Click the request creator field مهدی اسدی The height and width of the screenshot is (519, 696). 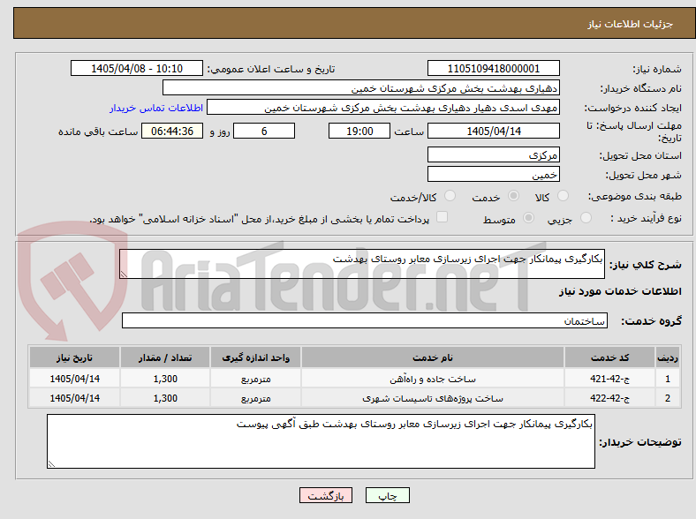pos(383,108)
